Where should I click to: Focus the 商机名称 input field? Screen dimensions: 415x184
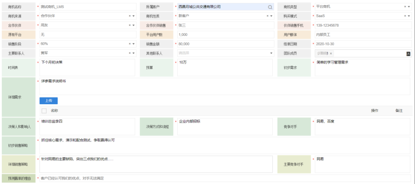click(88, 7)
